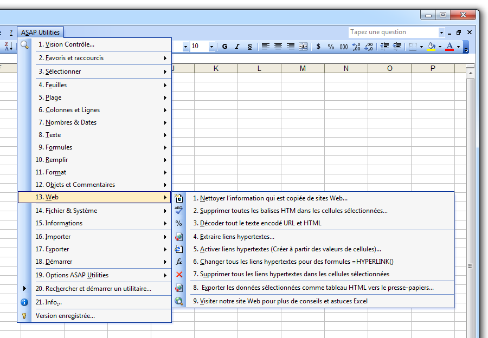Toggle italic formatting
The height and width of the screenshot is (338, 488).
(236, 47)
